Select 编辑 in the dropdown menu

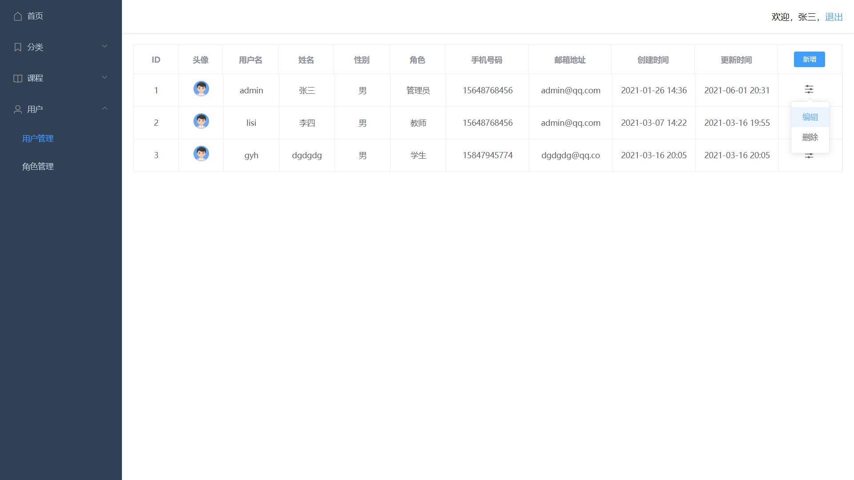(810, 117)
